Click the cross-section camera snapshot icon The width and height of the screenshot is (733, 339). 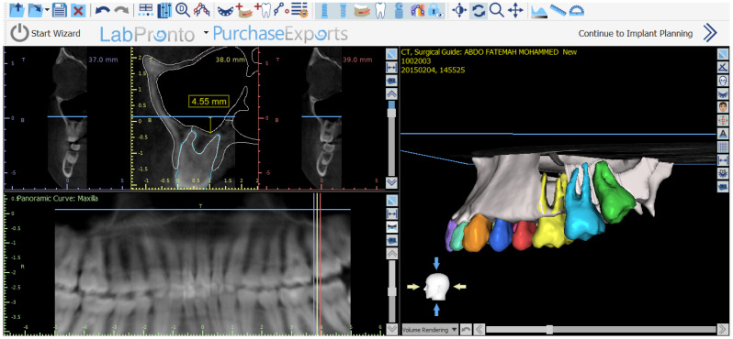pyautogui.click(x=391, y=82)
